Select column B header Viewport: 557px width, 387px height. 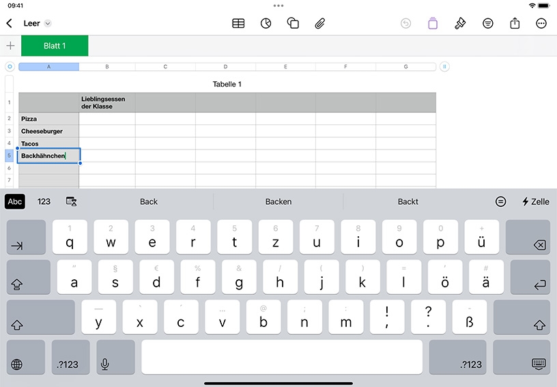pos(107,67)
